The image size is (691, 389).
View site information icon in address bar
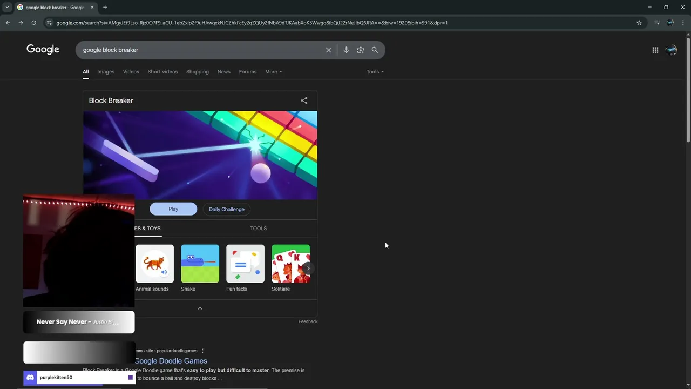click(49, 23)
